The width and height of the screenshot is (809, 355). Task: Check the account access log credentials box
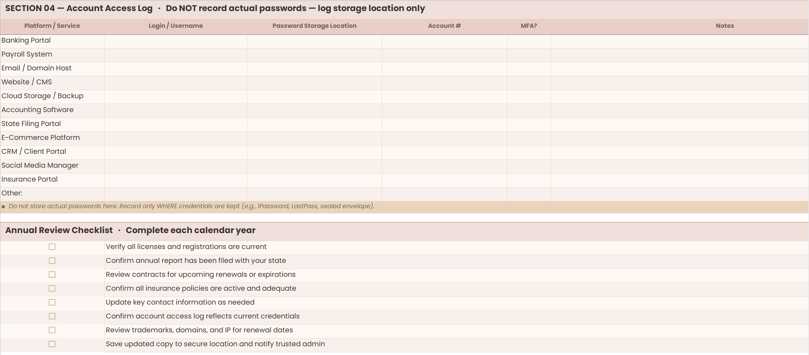pyautogui.click(x=52, y=316)
